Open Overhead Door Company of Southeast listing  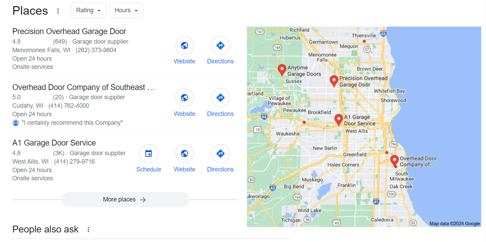84,87
